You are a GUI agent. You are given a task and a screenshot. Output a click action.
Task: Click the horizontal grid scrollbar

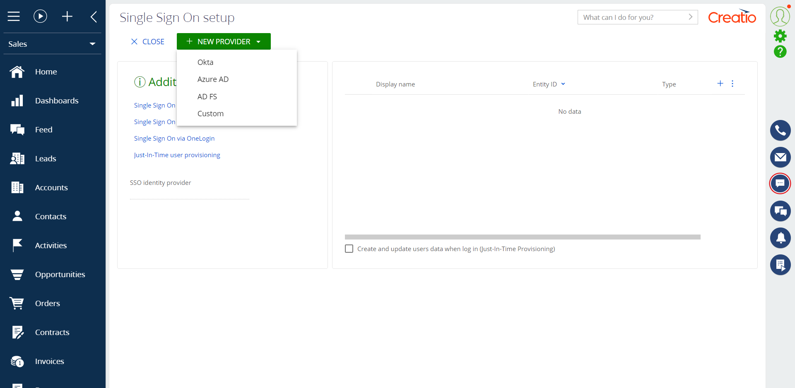523,237
